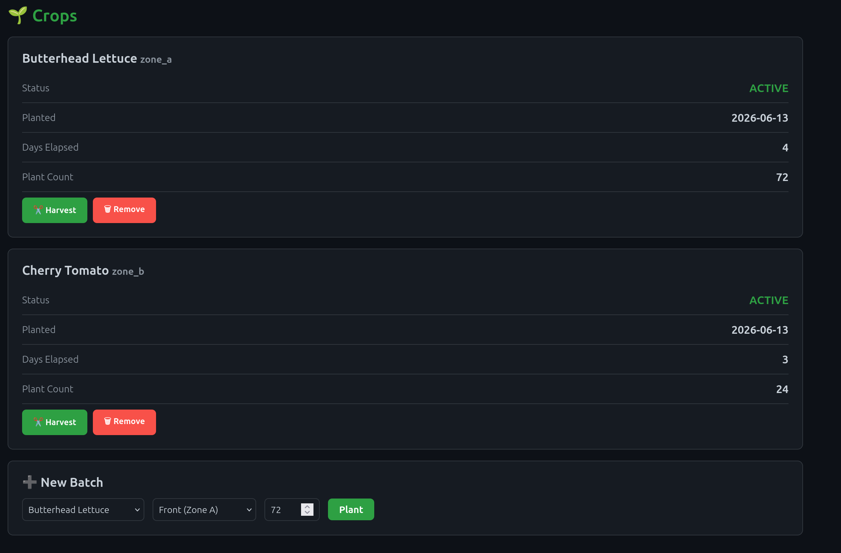
Task: Click ACTIVE status of Butterhead Lettuce
Action: pos(769,88)
